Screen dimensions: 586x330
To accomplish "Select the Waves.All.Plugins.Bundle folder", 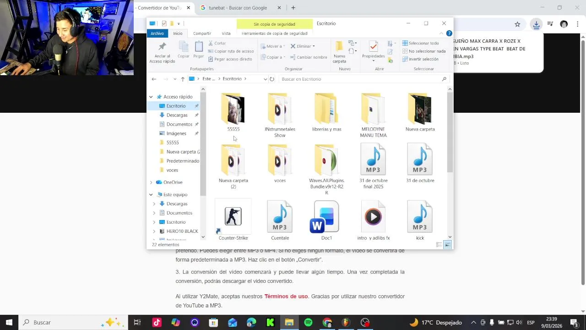I will tap(326, 170).
